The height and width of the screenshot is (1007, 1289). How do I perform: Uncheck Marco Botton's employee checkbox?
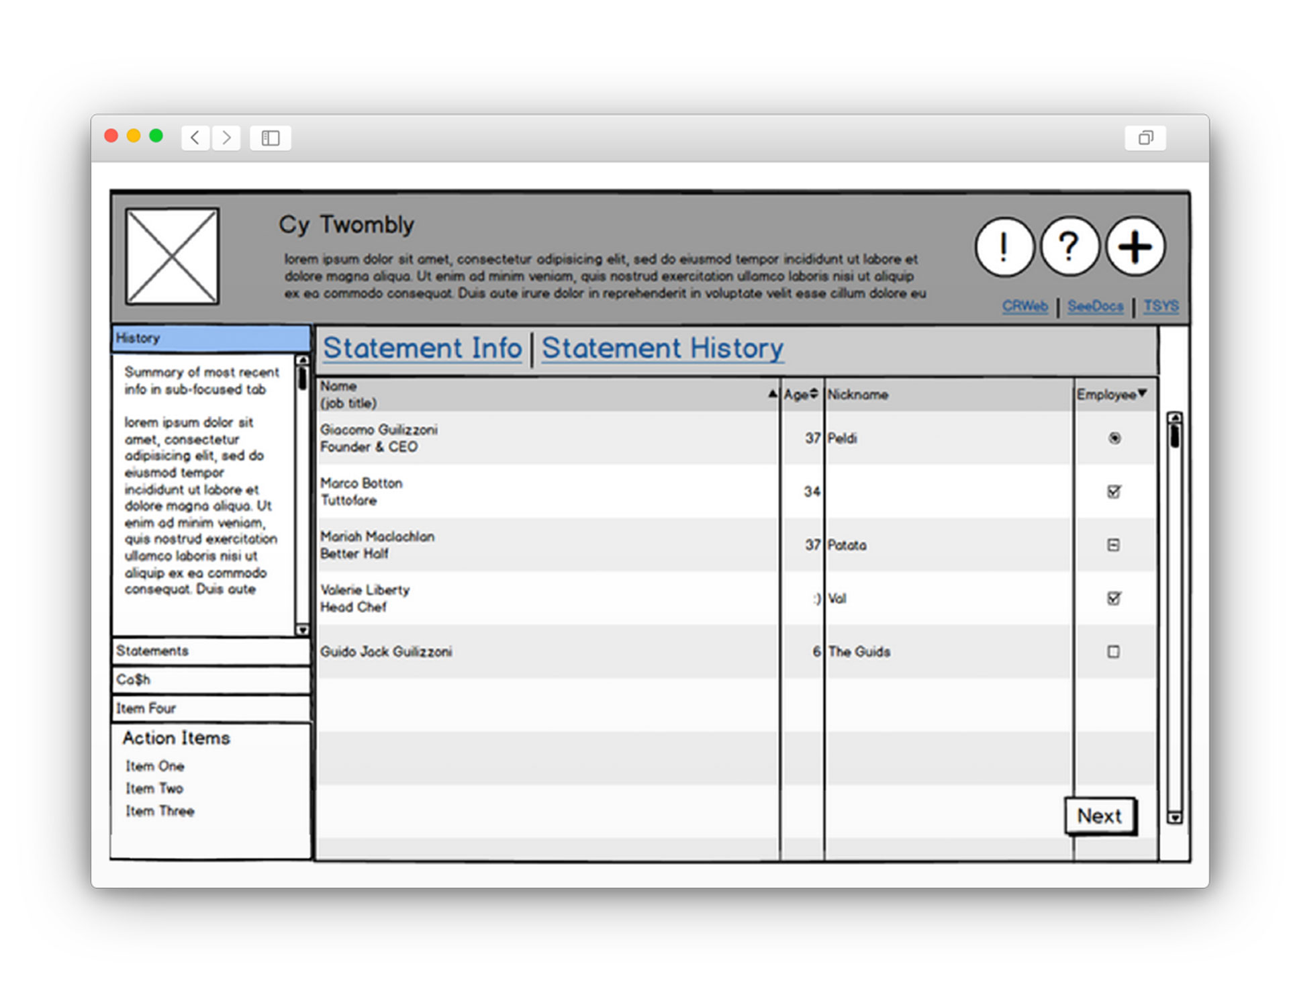click(x=1114, y=492)
